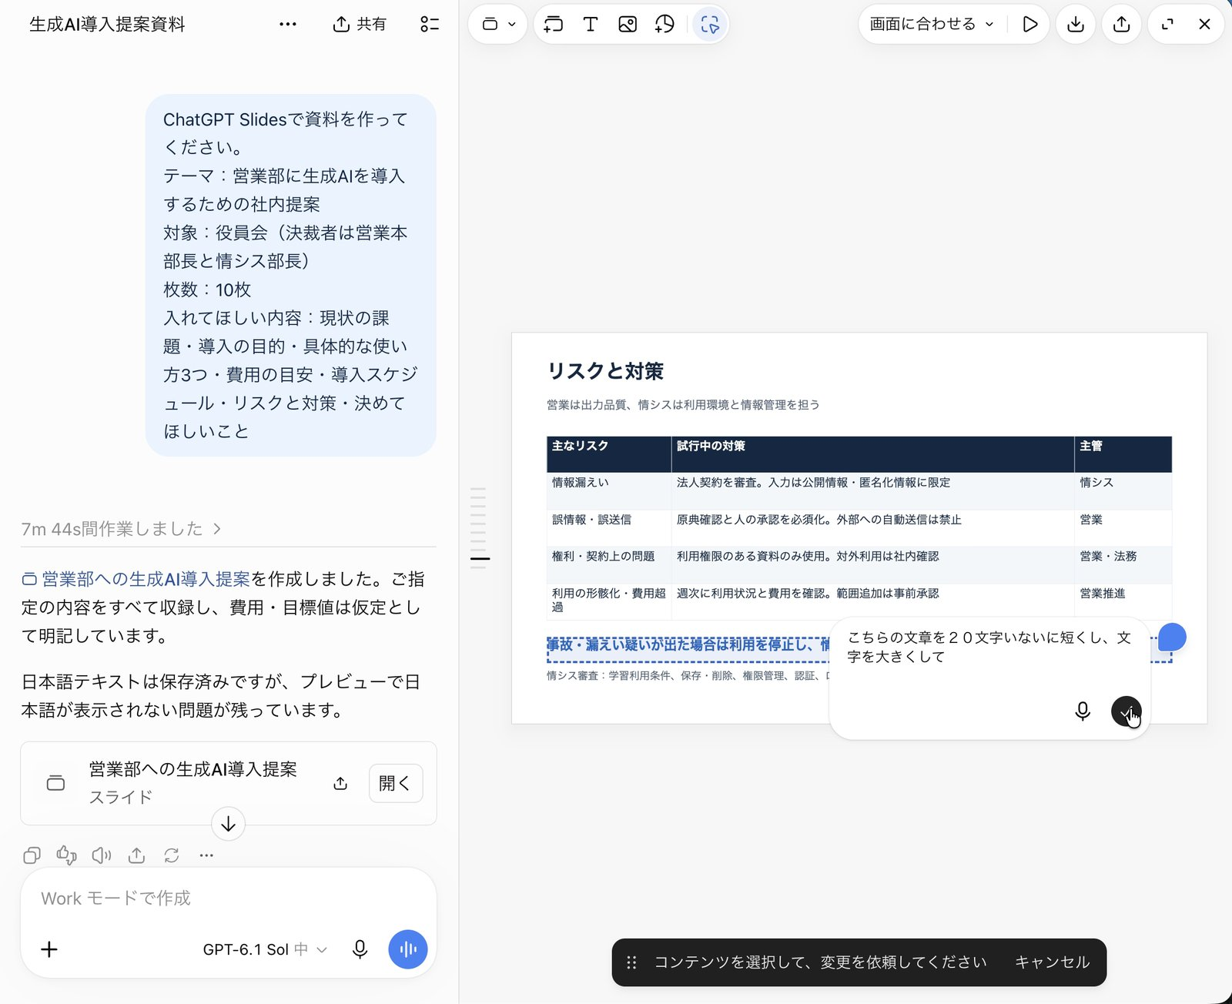Viewport: 1232px width, 1004px height.
Task: Open the GPT-6.1 Sol model dropdown
Action: 265,949
